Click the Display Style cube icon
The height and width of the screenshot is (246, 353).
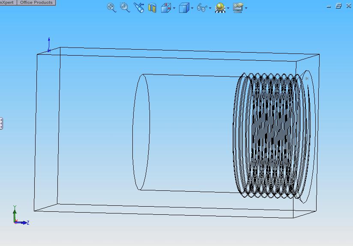[184, 8]
